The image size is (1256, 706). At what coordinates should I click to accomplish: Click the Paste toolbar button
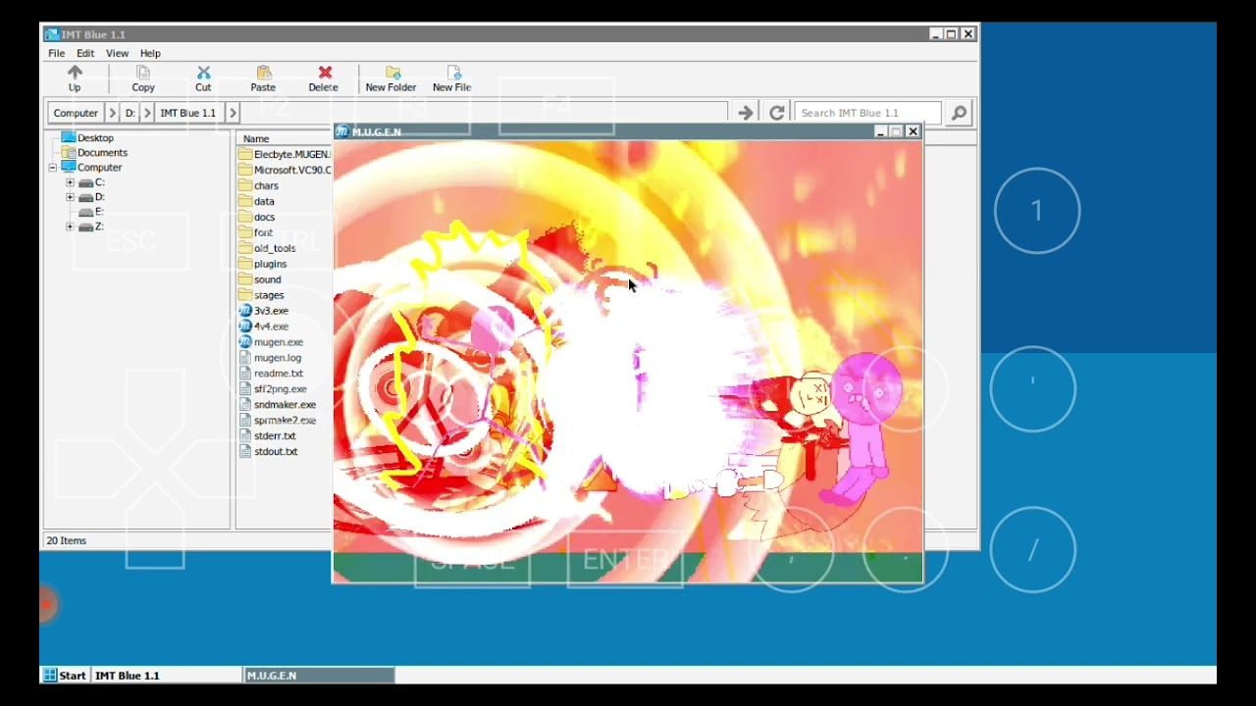click(x=263, y=79)
